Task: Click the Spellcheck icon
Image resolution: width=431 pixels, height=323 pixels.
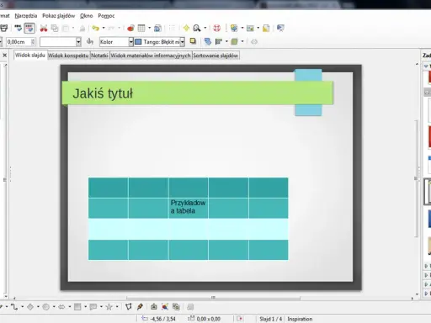Action: (x=18, y=28)
